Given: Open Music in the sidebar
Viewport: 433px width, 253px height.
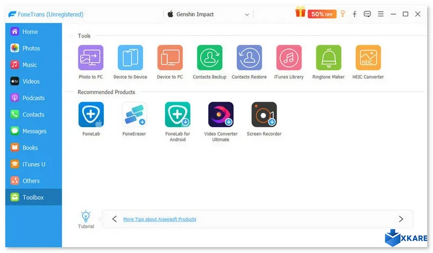Looking at the screenshot, I should pyautogui.click(x=34, y=64).
